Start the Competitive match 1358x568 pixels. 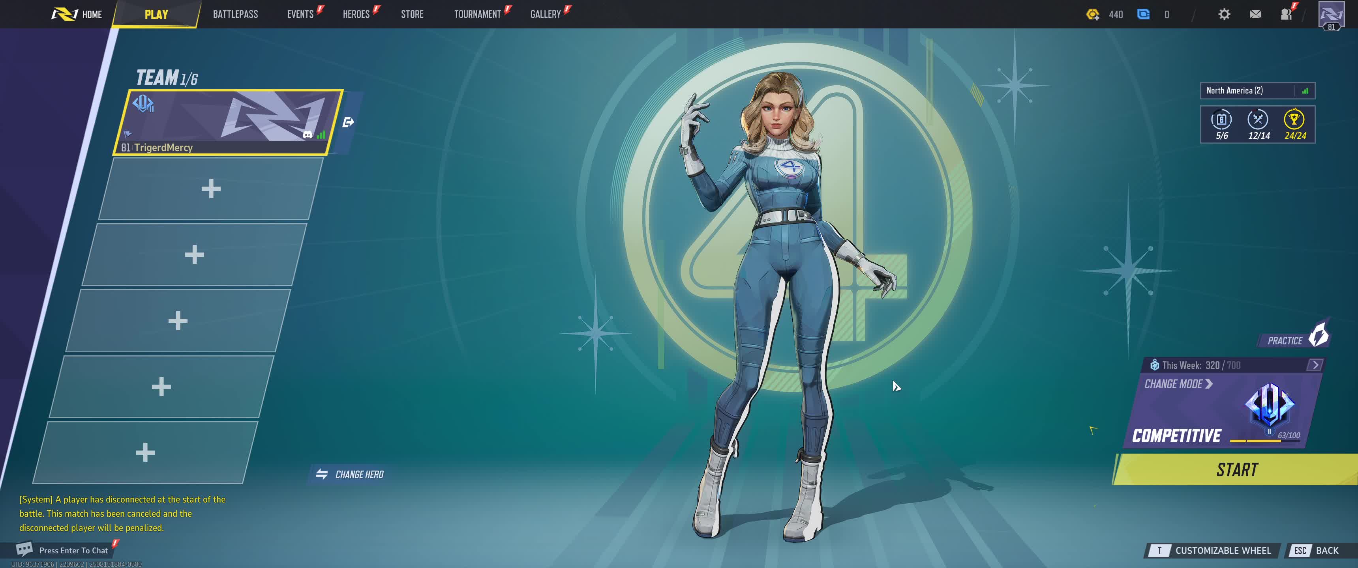[1236, 469]
